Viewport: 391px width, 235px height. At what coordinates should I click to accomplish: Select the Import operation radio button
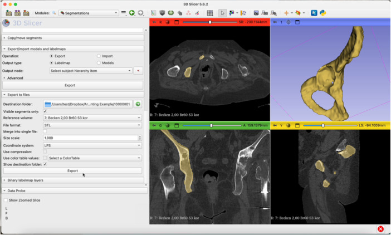click(x=99, y=56)
